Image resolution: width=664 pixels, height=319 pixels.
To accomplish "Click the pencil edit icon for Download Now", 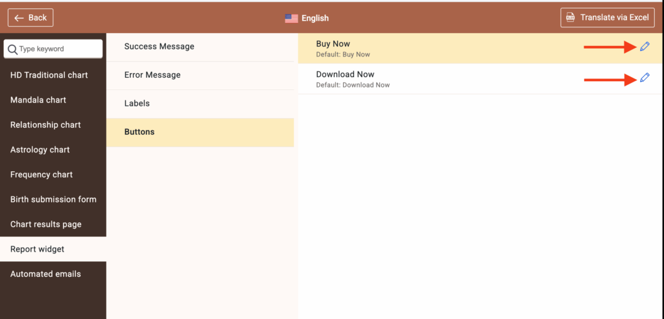I will [644, 78].
